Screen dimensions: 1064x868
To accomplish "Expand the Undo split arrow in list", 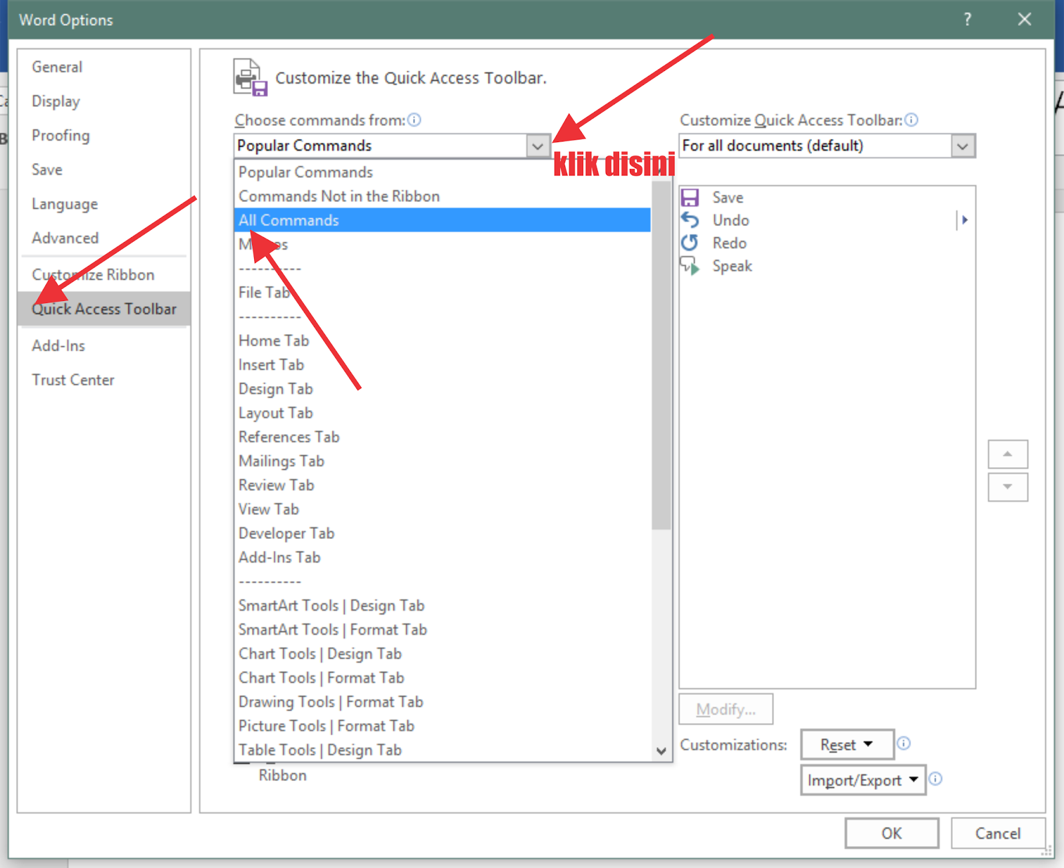I will pos(964,220).
